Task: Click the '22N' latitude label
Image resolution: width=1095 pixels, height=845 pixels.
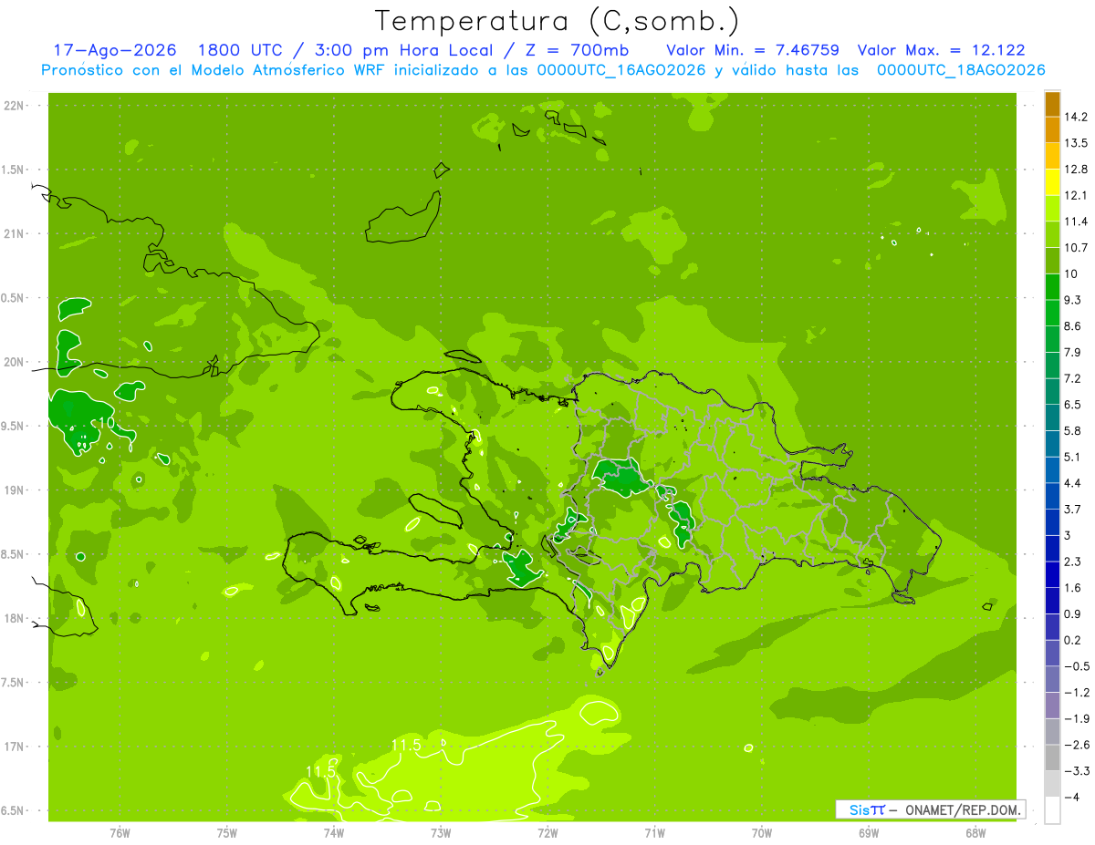Action: [x=16, y=106]
